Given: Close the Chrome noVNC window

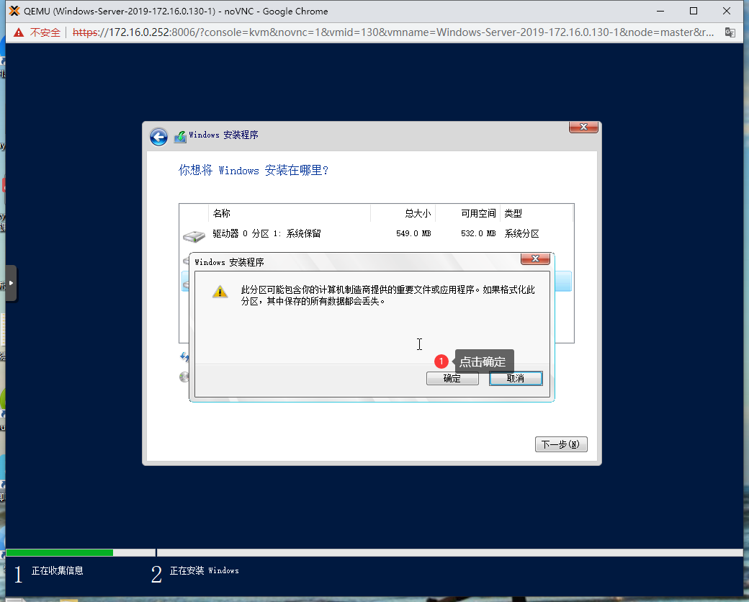Looking at the screenshot, I should (727, 11).
